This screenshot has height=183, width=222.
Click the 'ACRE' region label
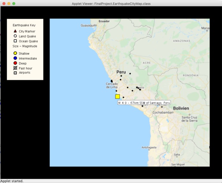[147, 63]
